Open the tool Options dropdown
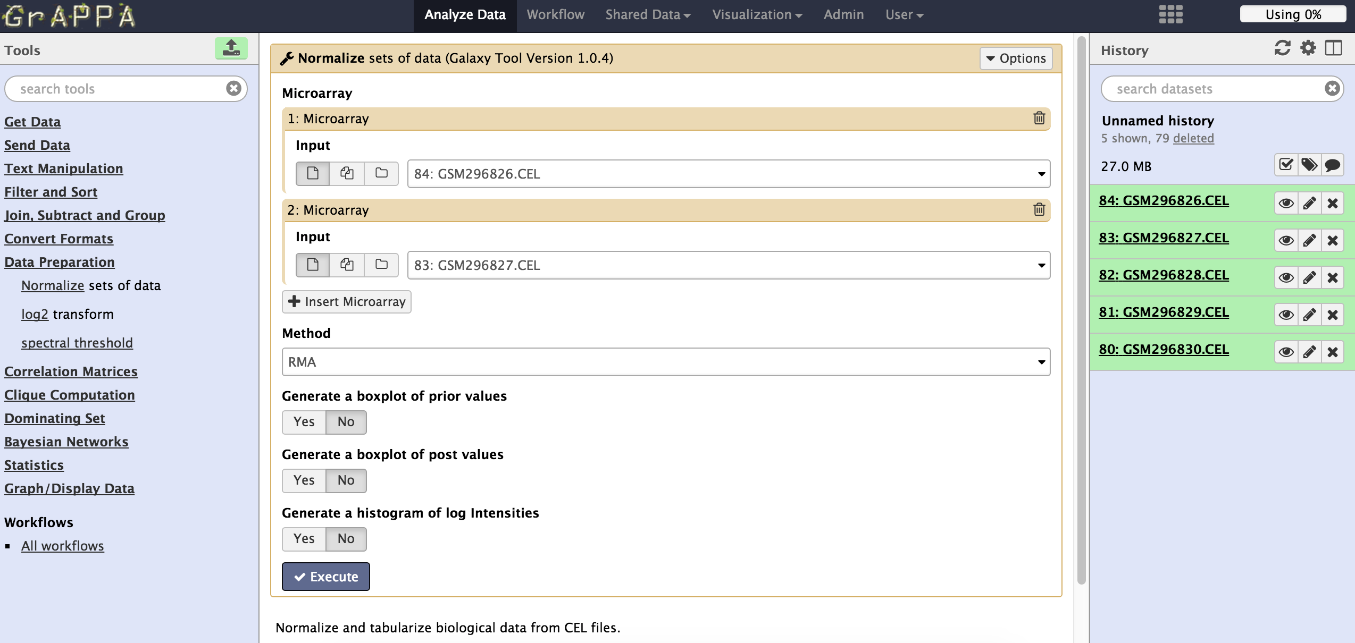 (x=1016, y=58)
